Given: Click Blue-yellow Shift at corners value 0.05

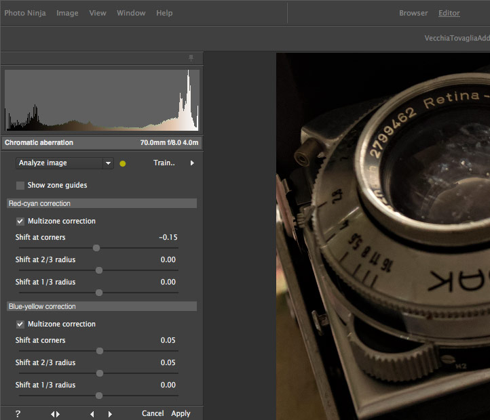Looking at the screenshot, I should tap(168, 341).
